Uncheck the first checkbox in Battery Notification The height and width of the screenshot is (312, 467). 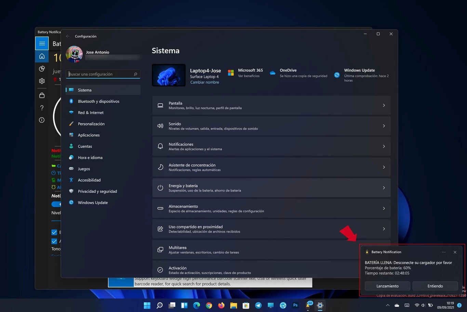pyautogui.click(x=54, y=232)
